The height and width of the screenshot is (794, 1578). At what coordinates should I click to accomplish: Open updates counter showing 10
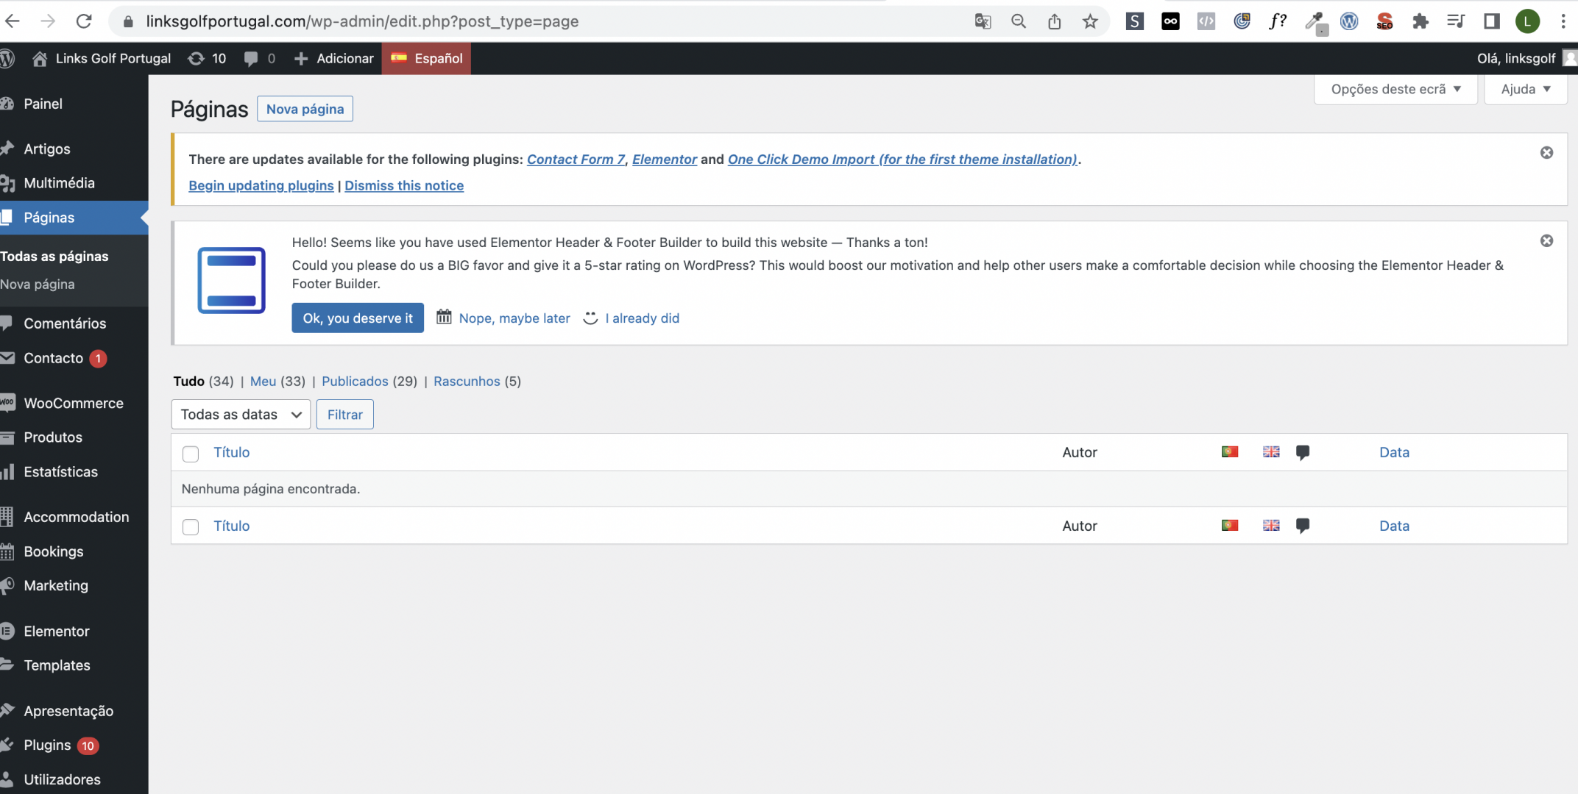click(x=207, y=58)
